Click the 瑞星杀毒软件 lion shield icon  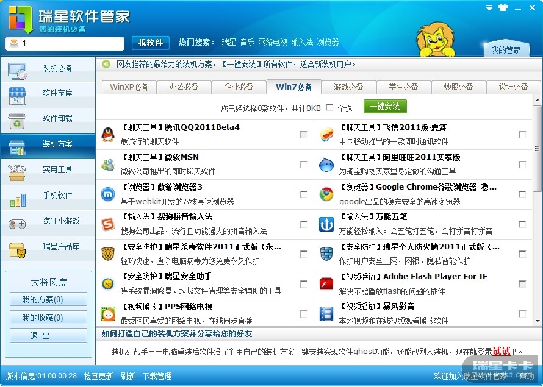(x=108, y=254)
